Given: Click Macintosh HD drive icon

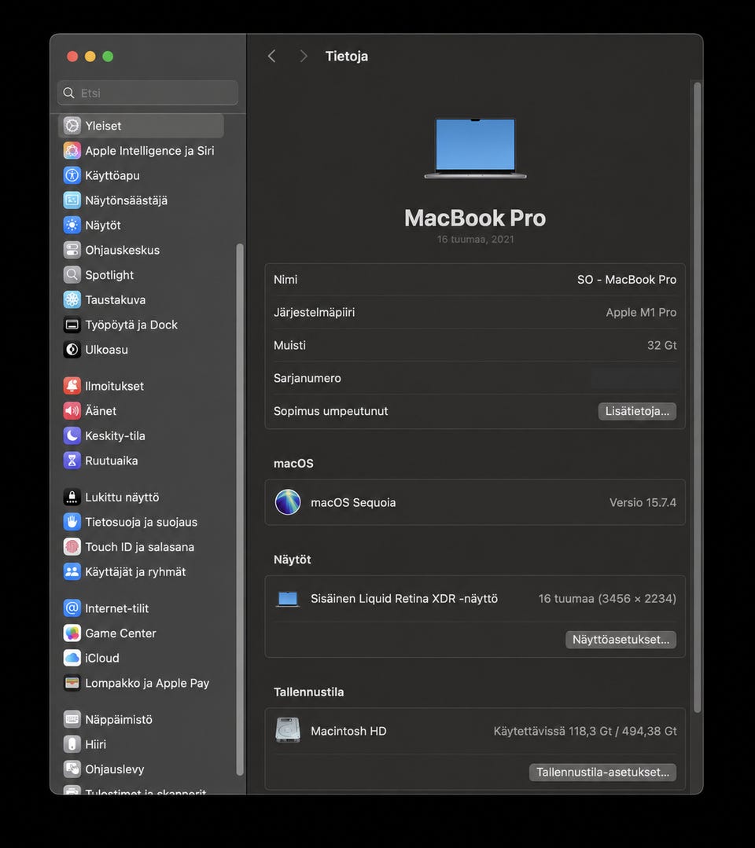Looking at the screenshot, I should (288, 731).
